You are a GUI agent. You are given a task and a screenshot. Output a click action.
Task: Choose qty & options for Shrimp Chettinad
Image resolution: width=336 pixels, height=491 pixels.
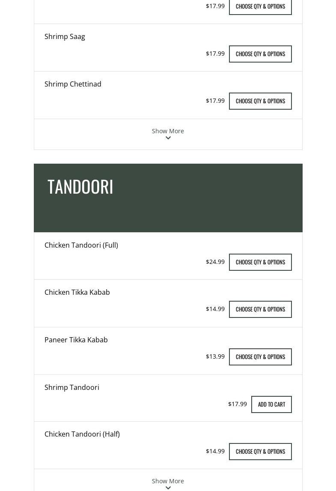pos(260,101)
